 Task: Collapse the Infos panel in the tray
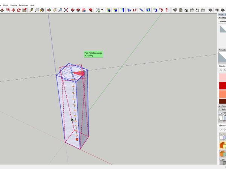pos(220,18)
